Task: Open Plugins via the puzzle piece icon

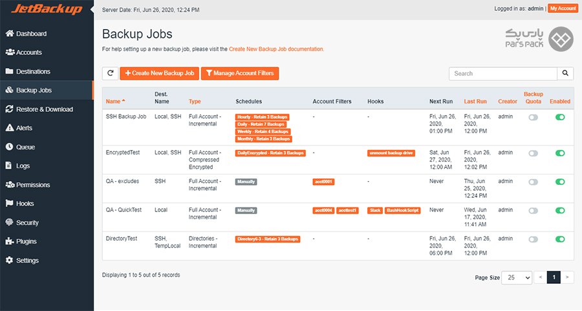Action: [9, 241]
